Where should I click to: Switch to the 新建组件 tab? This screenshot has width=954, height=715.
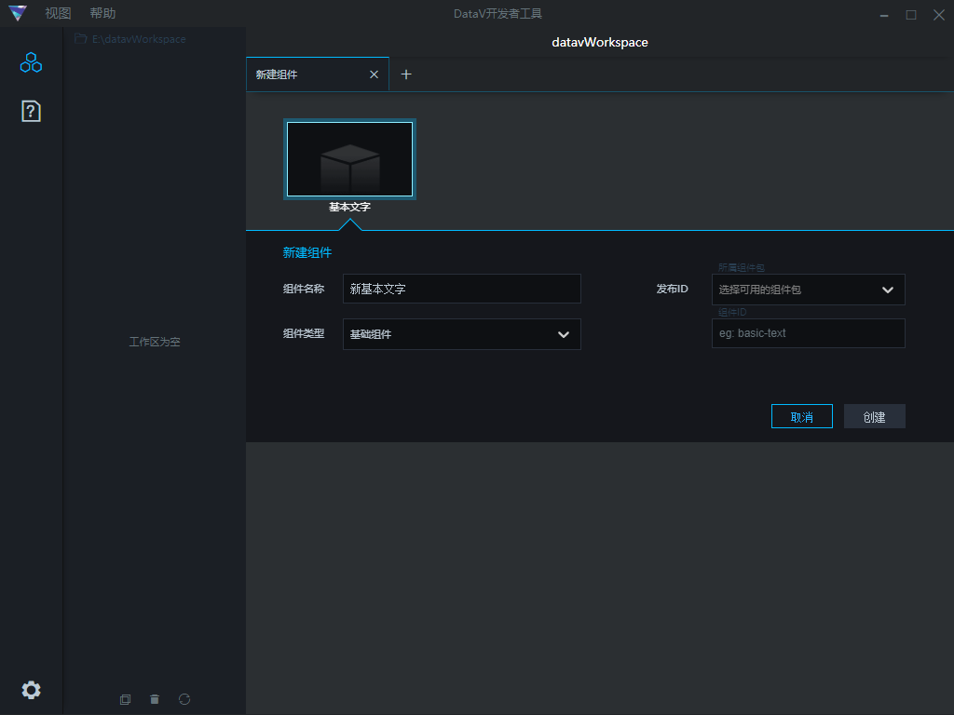pyautogui.click(x=318, y=74)
